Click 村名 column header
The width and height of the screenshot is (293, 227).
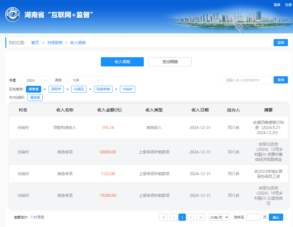[x=23, y=110]
